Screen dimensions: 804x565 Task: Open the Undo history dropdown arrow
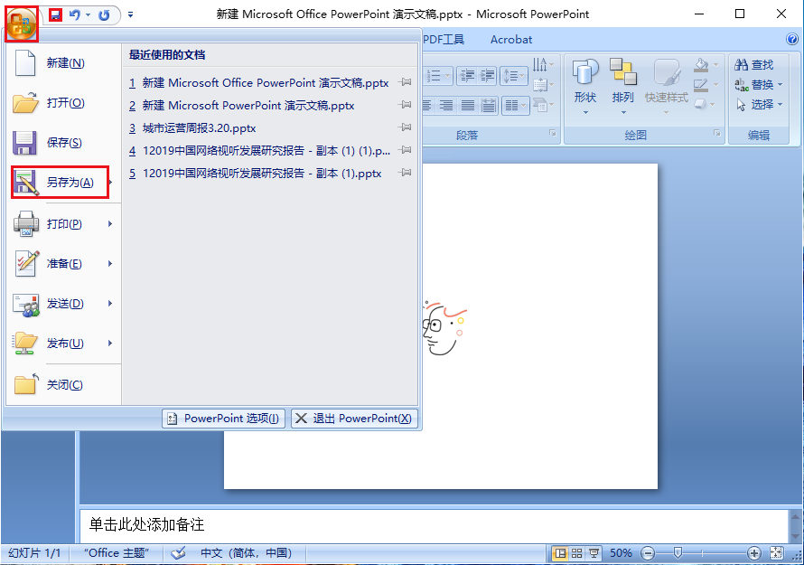click(89, 14)
